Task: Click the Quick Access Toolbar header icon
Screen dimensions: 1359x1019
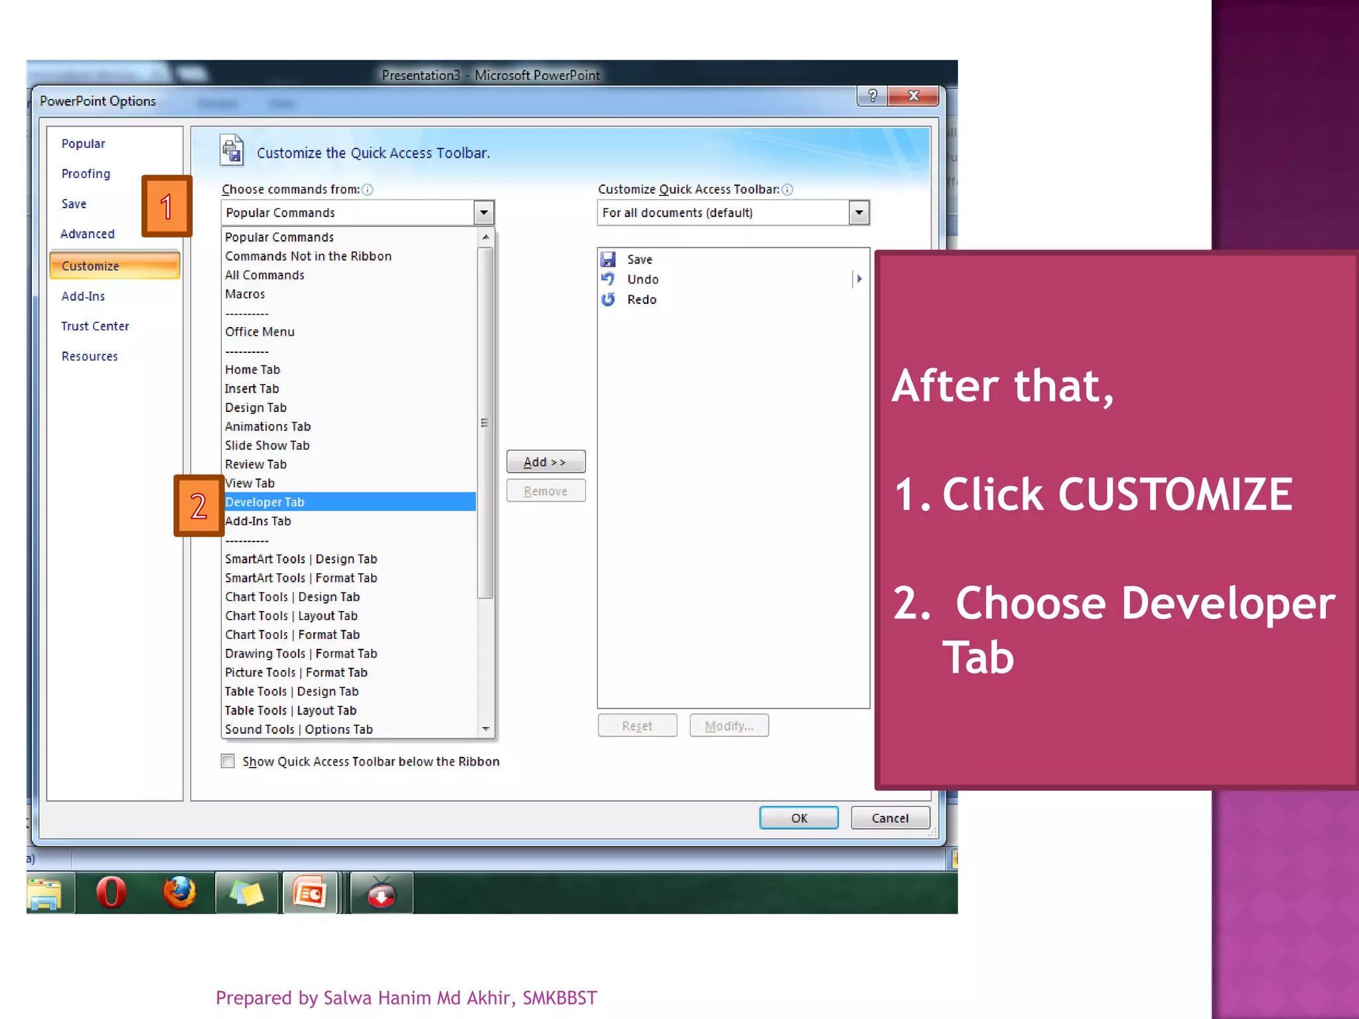Action: (x=232, y=150)
